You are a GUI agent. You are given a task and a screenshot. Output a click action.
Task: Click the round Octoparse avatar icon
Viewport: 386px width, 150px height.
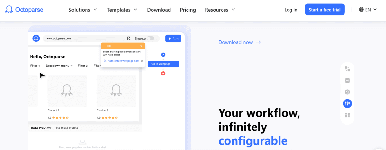tap(36, 38)
